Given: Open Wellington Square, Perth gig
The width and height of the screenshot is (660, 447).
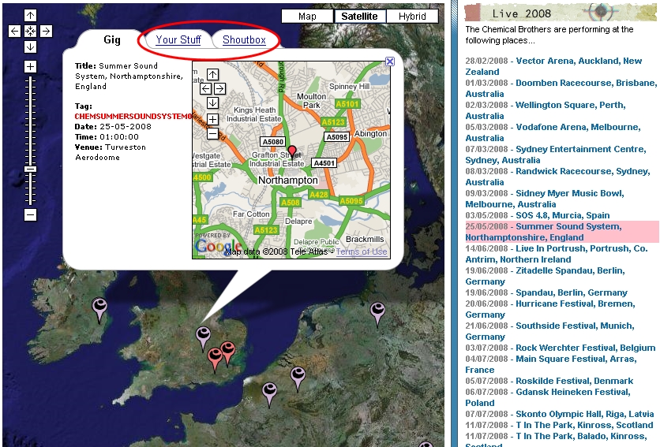Looking at the screenshot, I should [546, 110].
